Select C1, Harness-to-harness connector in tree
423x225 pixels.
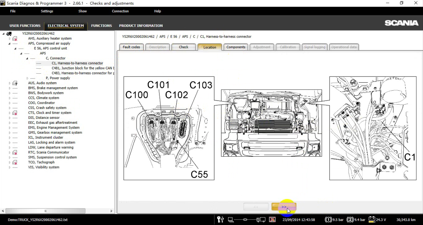click(77, 63)
